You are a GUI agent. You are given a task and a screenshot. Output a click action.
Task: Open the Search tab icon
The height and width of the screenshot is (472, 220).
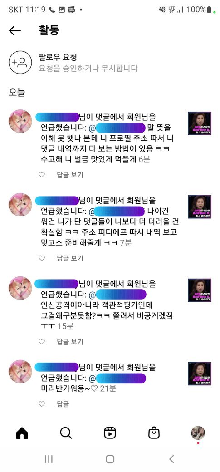(66, 433)
